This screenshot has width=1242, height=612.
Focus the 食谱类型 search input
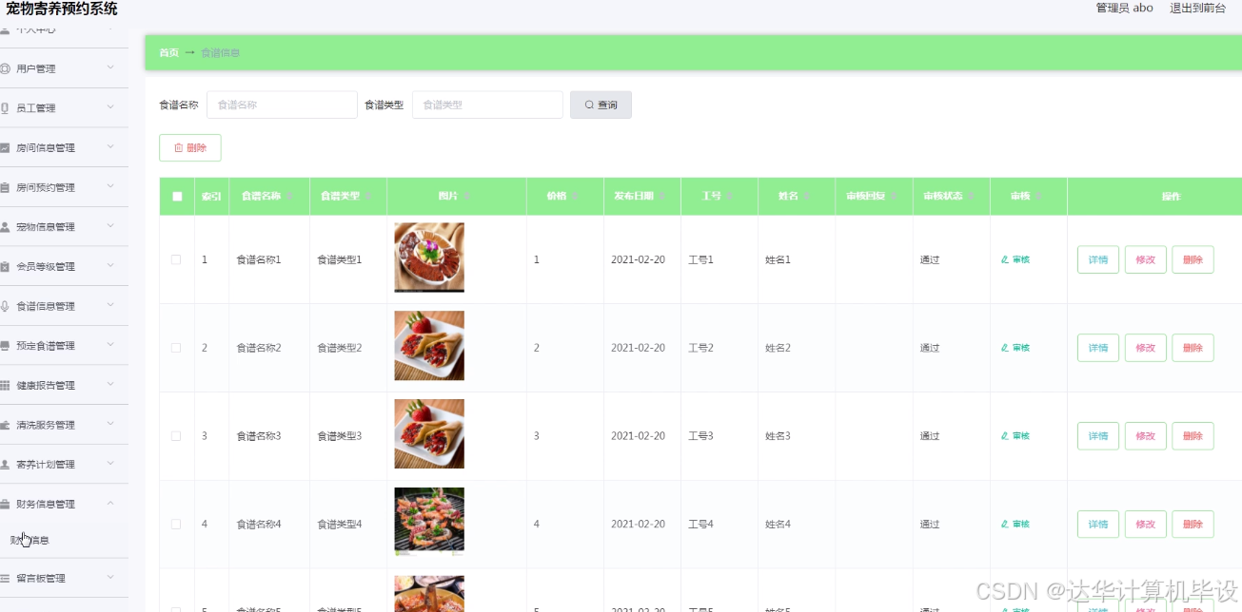(x=487, y=105)
